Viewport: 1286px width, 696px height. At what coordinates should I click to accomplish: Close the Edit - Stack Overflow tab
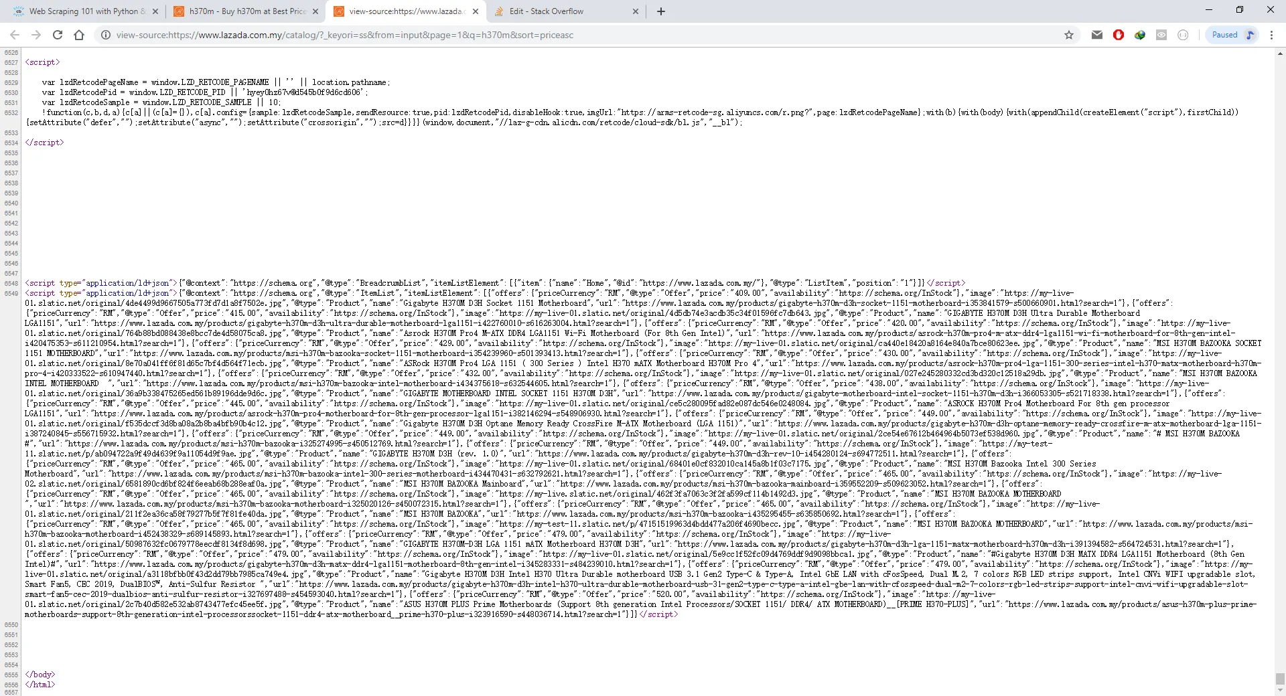[x=636, y=11]
